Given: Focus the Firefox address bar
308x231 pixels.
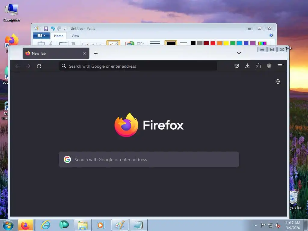Looking at the screenshot, I should coord(138,66).
